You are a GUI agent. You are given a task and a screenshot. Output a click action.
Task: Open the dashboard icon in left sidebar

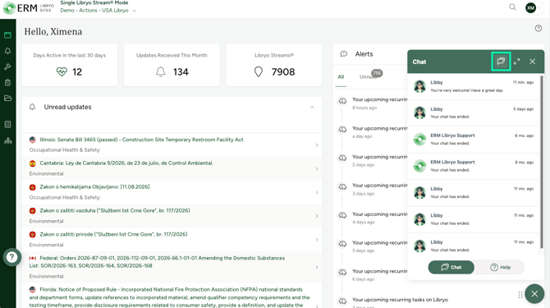click(x=7, y=35)
